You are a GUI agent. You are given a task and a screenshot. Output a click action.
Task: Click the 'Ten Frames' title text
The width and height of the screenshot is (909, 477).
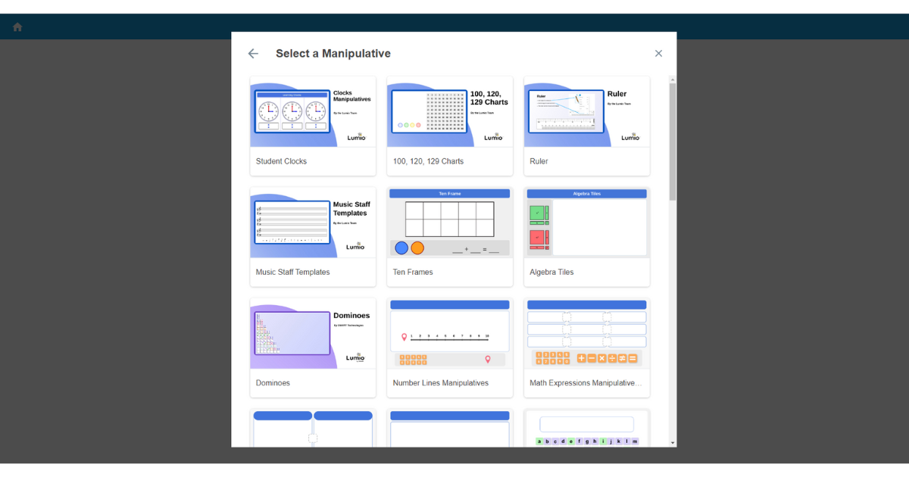(413, 272)
